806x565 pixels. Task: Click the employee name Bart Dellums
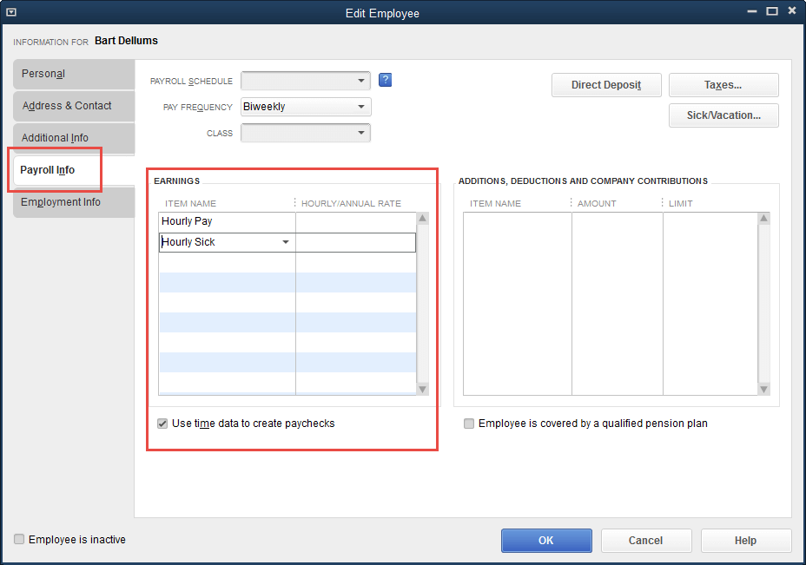coord(127,41)
